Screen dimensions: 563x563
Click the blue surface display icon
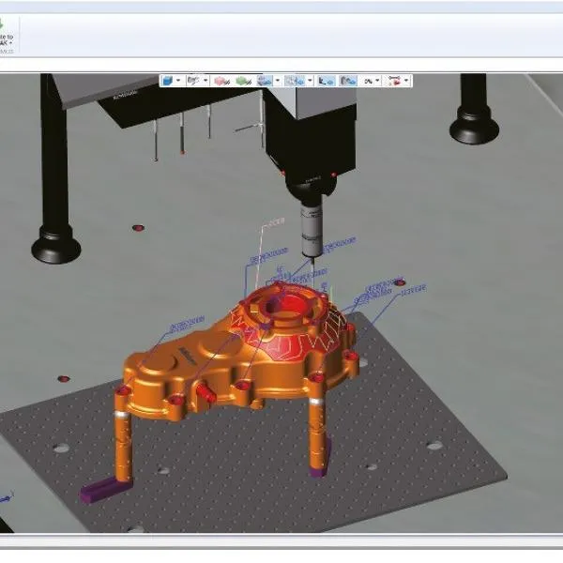tap(264, 82)
